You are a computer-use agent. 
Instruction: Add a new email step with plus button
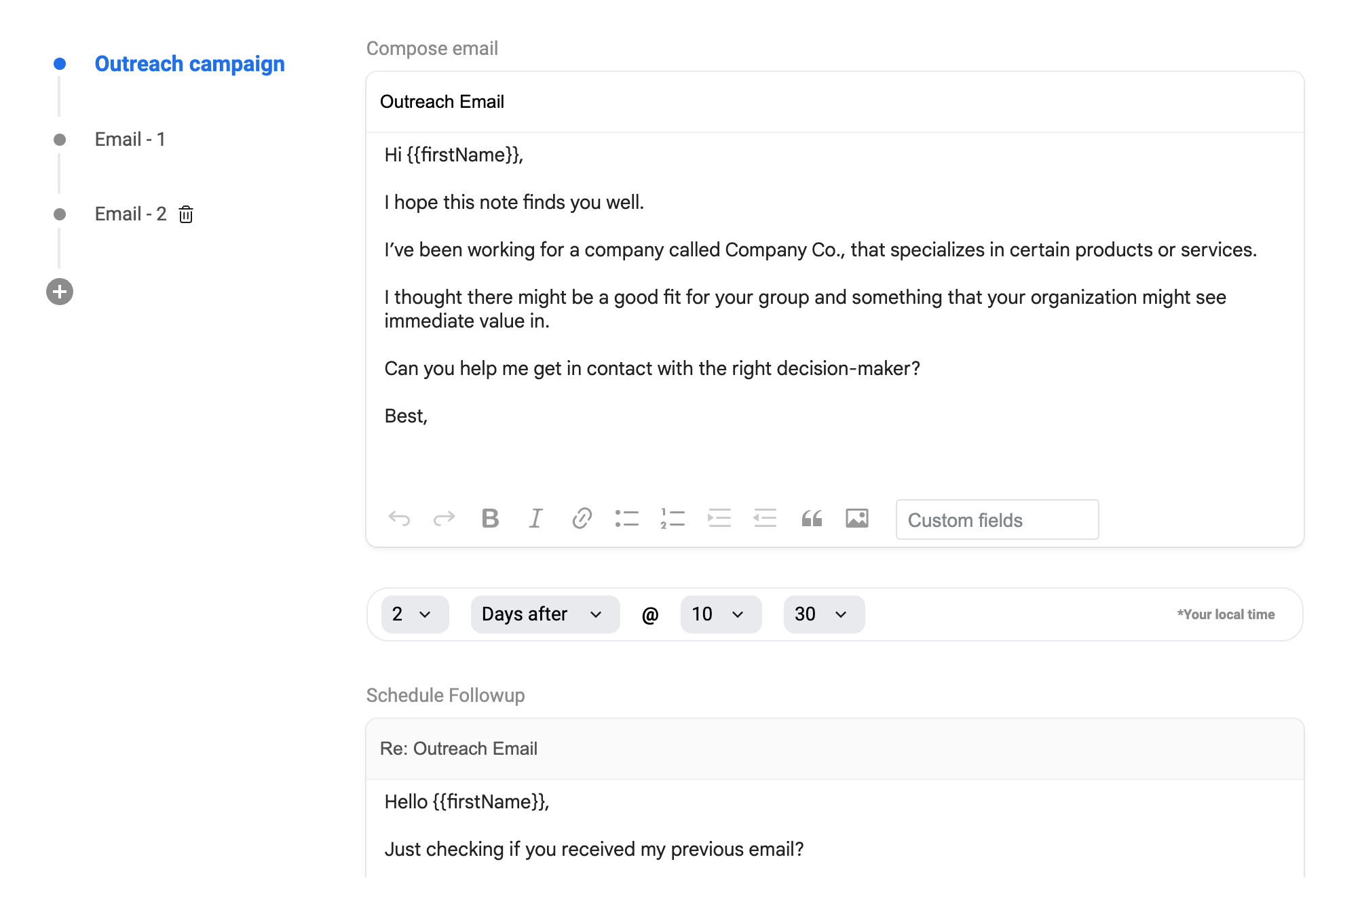pyautogui.click(x=60, y=292)
